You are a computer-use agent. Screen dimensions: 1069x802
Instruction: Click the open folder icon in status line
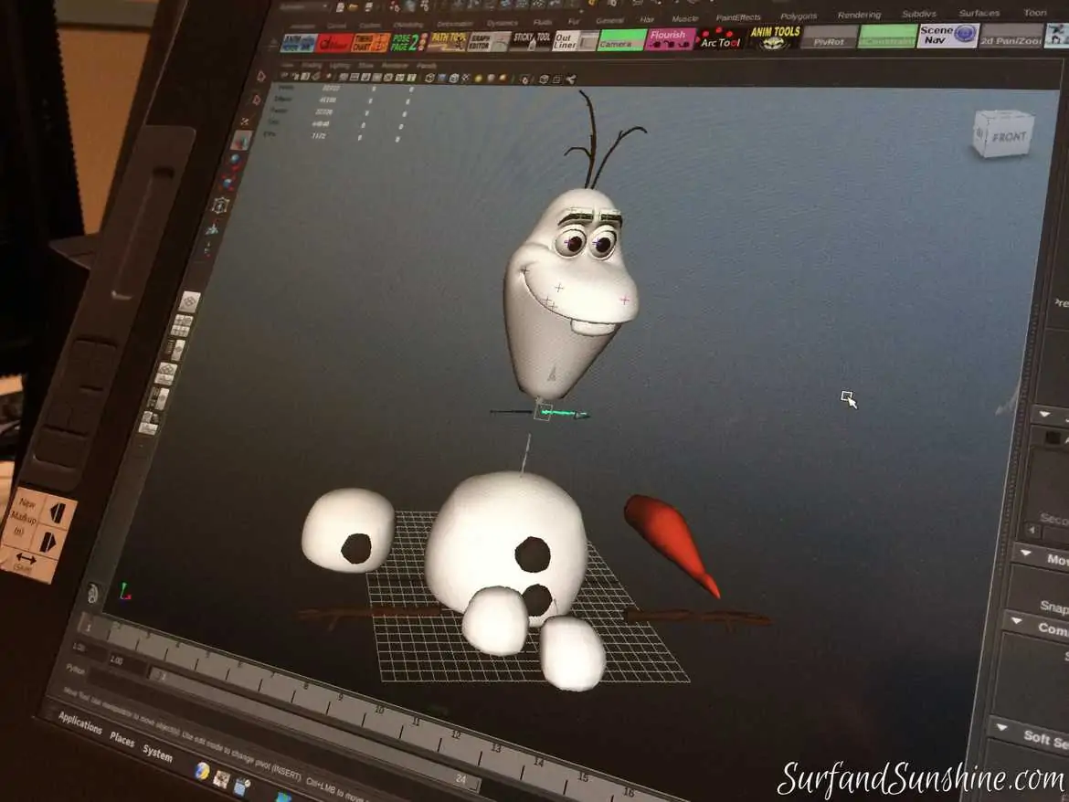pyautogui.click(x=354, y=7)
